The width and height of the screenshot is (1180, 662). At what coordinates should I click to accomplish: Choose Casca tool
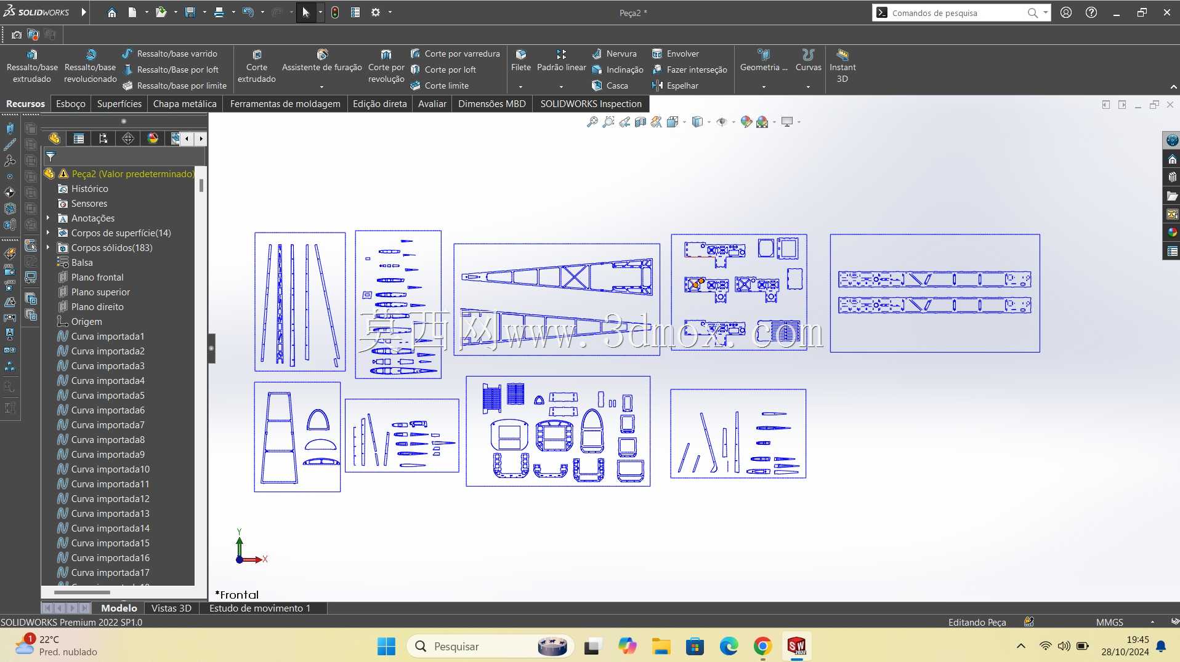click(610, 86)
